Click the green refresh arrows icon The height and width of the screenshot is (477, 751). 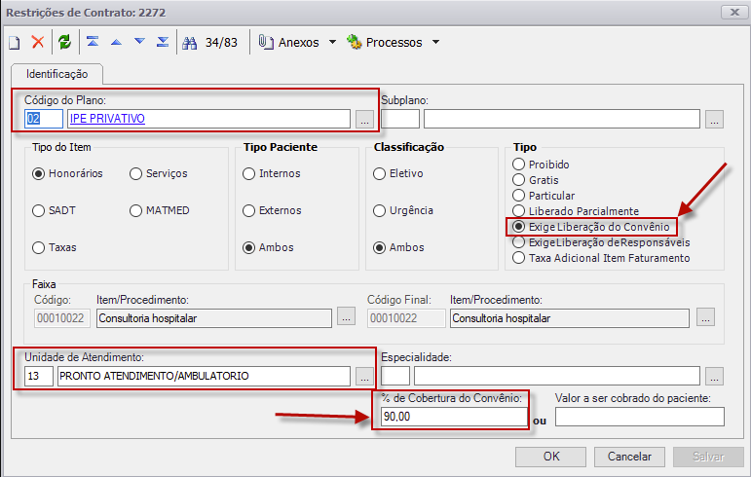(64, 42)
